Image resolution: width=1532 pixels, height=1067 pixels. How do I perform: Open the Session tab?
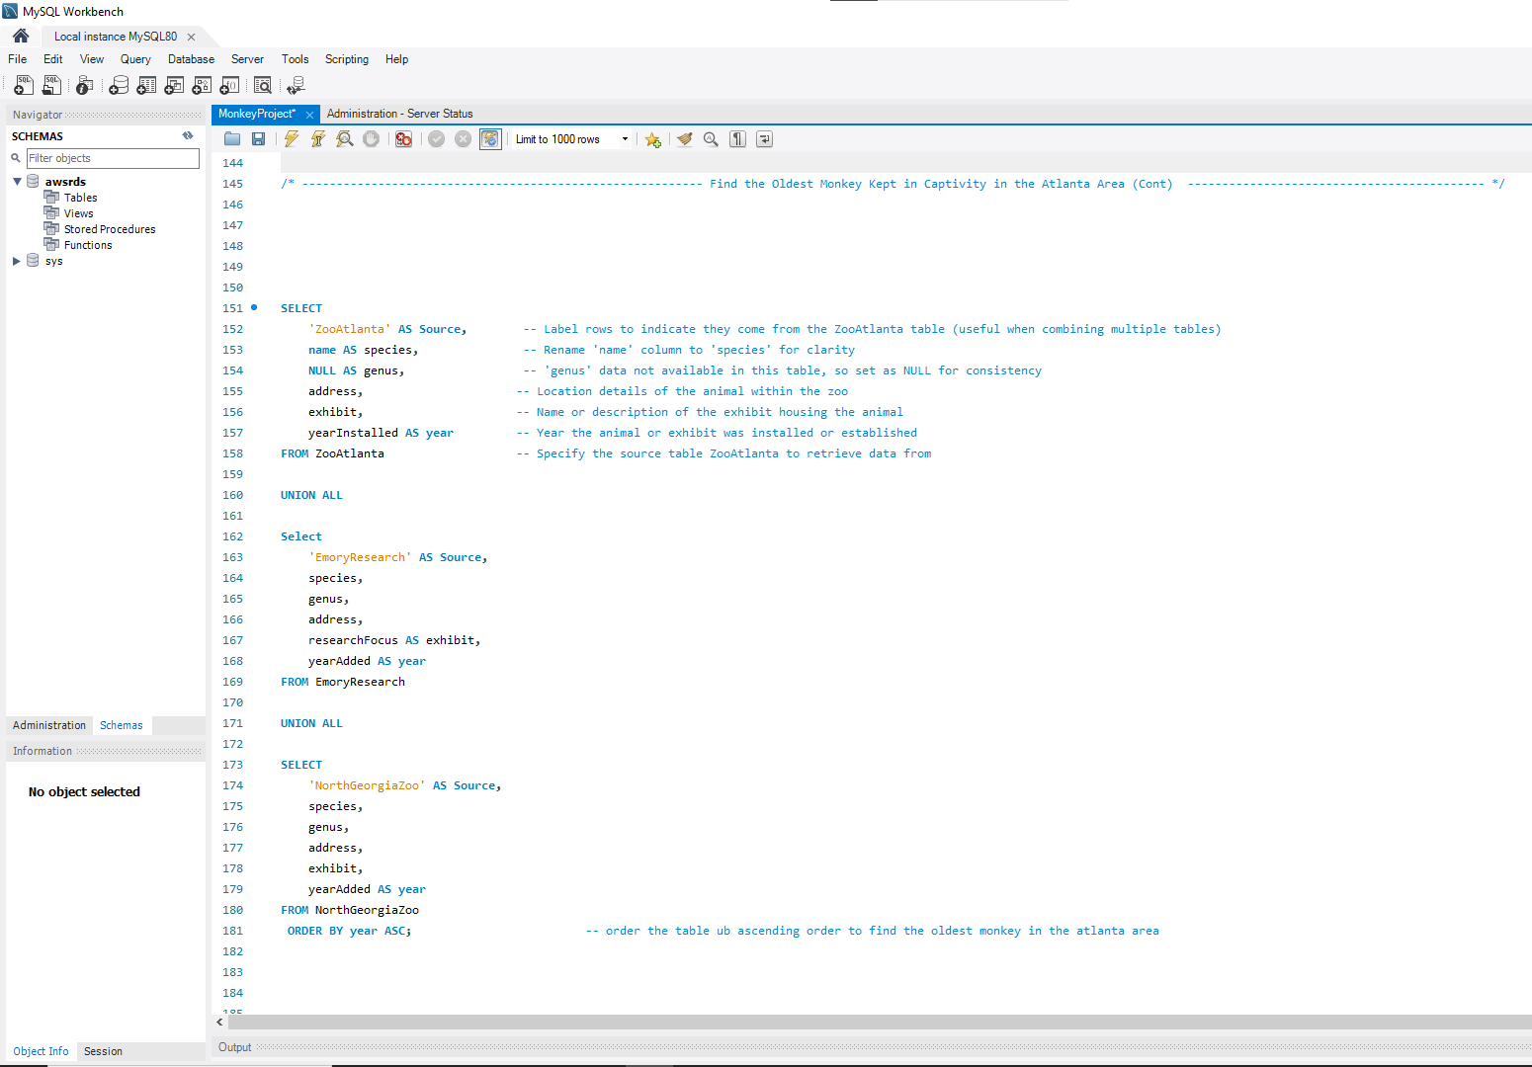coord(103,1051)
